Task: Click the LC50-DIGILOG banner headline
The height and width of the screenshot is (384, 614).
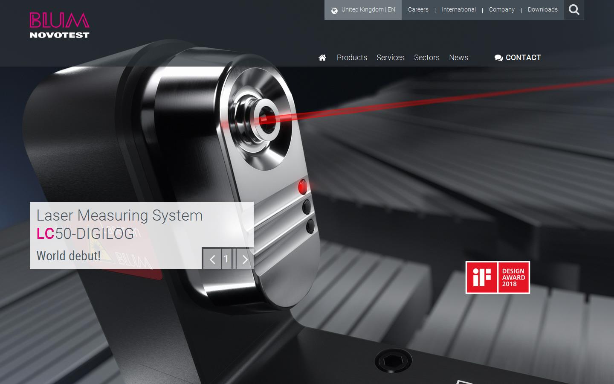Action: (x=84, y=234)
